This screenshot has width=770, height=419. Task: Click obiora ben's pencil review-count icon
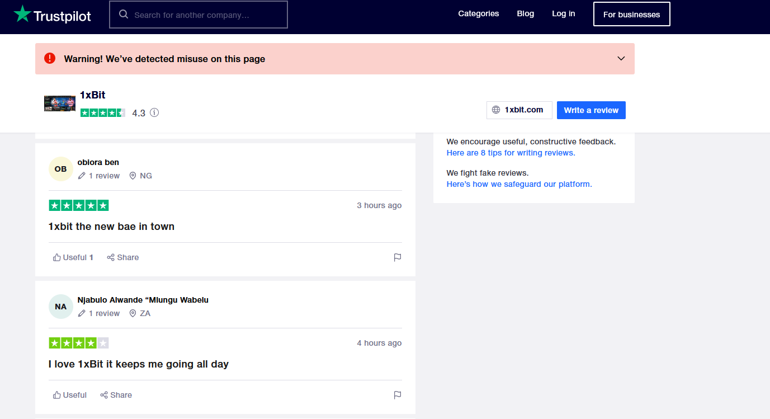point(82,176)
